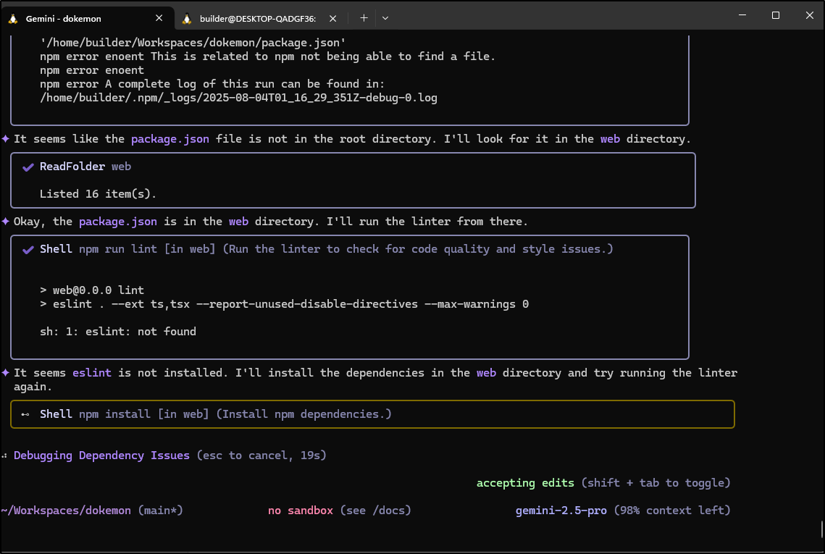
Task: Expand the new tab profile dropdown
Action: click(x=385, y=18)
